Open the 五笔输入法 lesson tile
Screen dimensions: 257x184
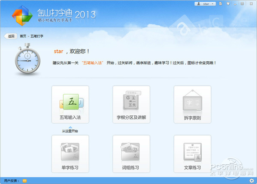coord(70,104)
